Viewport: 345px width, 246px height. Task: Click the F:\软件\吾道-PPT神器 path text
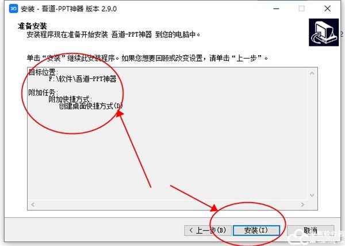pyautogui.click(x=82, y=79)
